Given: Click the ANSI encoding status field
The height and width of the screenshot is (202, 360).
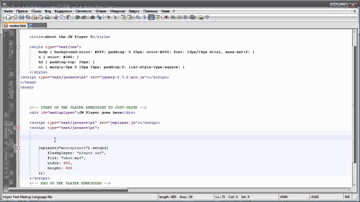Looking at the screenshot, I should [x=326, y=197].
